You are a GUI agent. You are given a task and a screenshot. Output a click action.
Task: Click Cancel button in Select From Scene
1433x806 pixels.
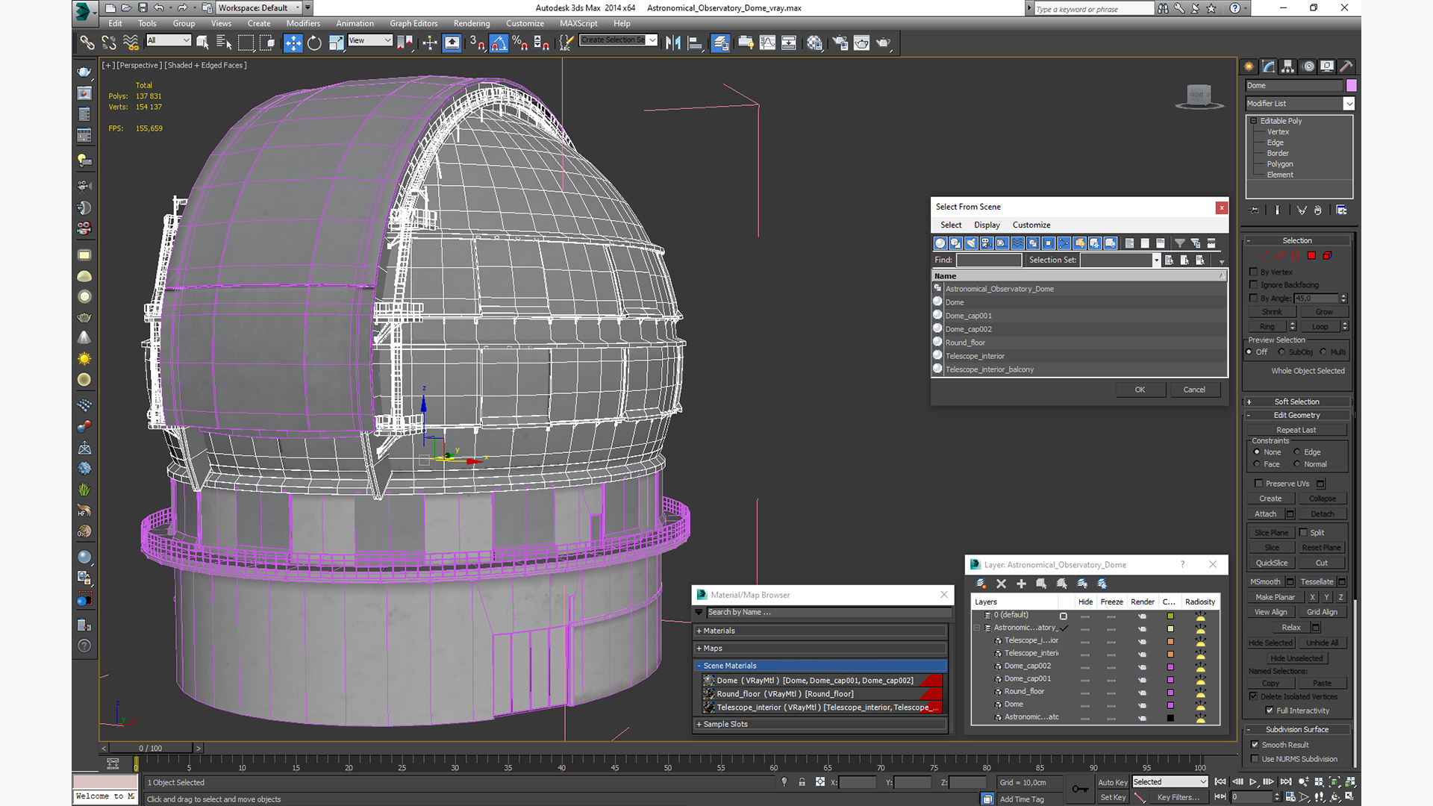pos(1194,389)
